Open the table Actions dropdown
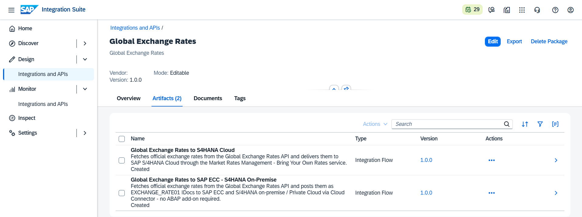The width and height of the screenshot is (582, 217). click(375, 124)
